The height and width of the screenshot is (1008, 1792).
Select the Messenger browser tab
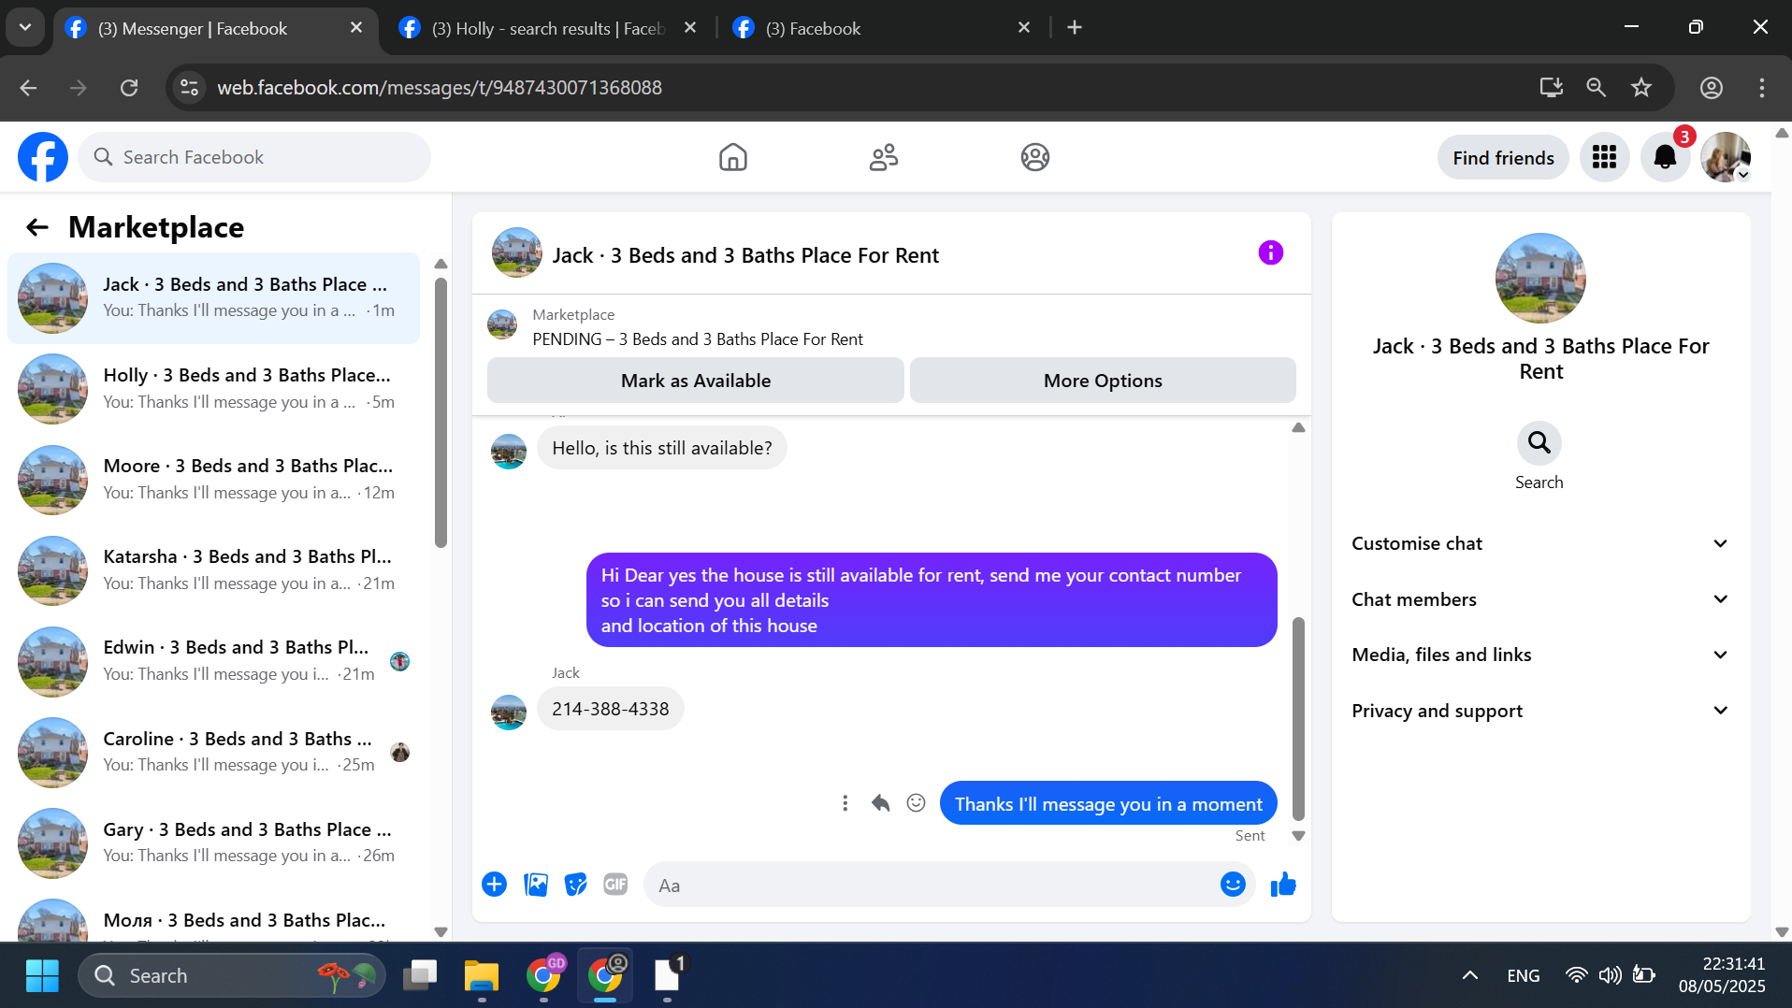[215, 28]
